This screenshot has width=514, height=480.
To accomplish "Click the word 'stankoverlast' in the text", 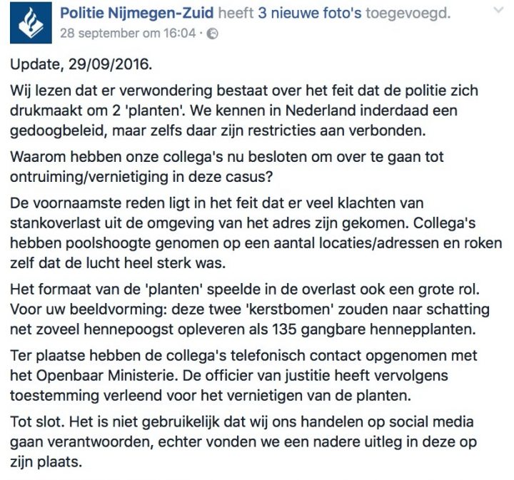I will (x=56, y=224).
